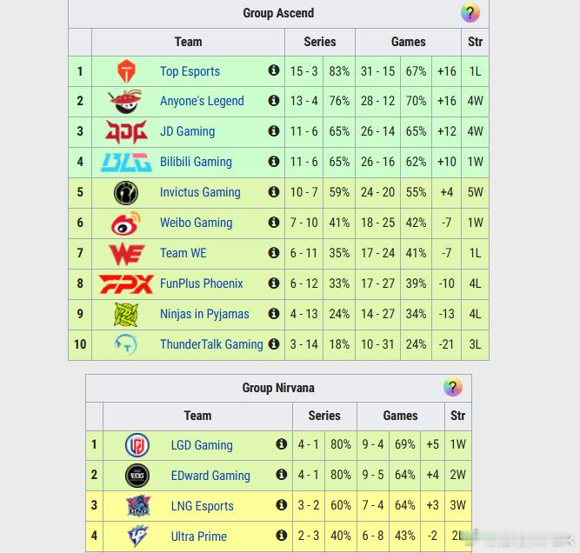Click the Bilibili Gaming BLG logo
The height and width of the screenshot is (553, 580).
(x=126, y=162)
